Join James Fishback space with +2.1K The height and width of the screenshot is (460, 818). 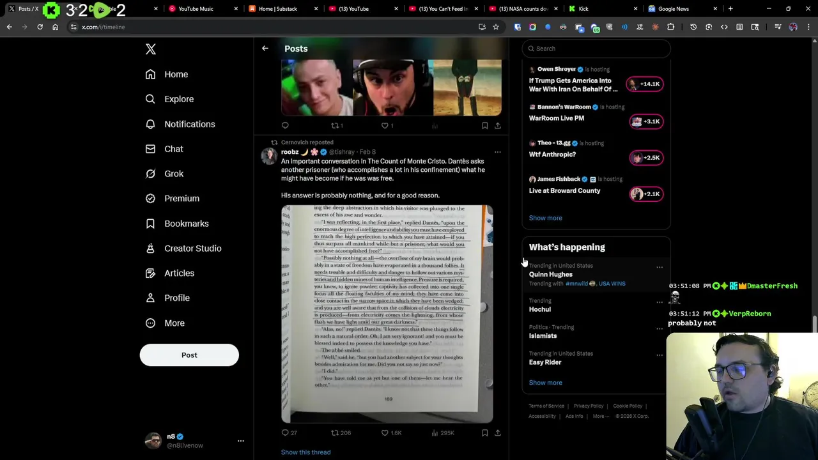(x=646, y=194)
